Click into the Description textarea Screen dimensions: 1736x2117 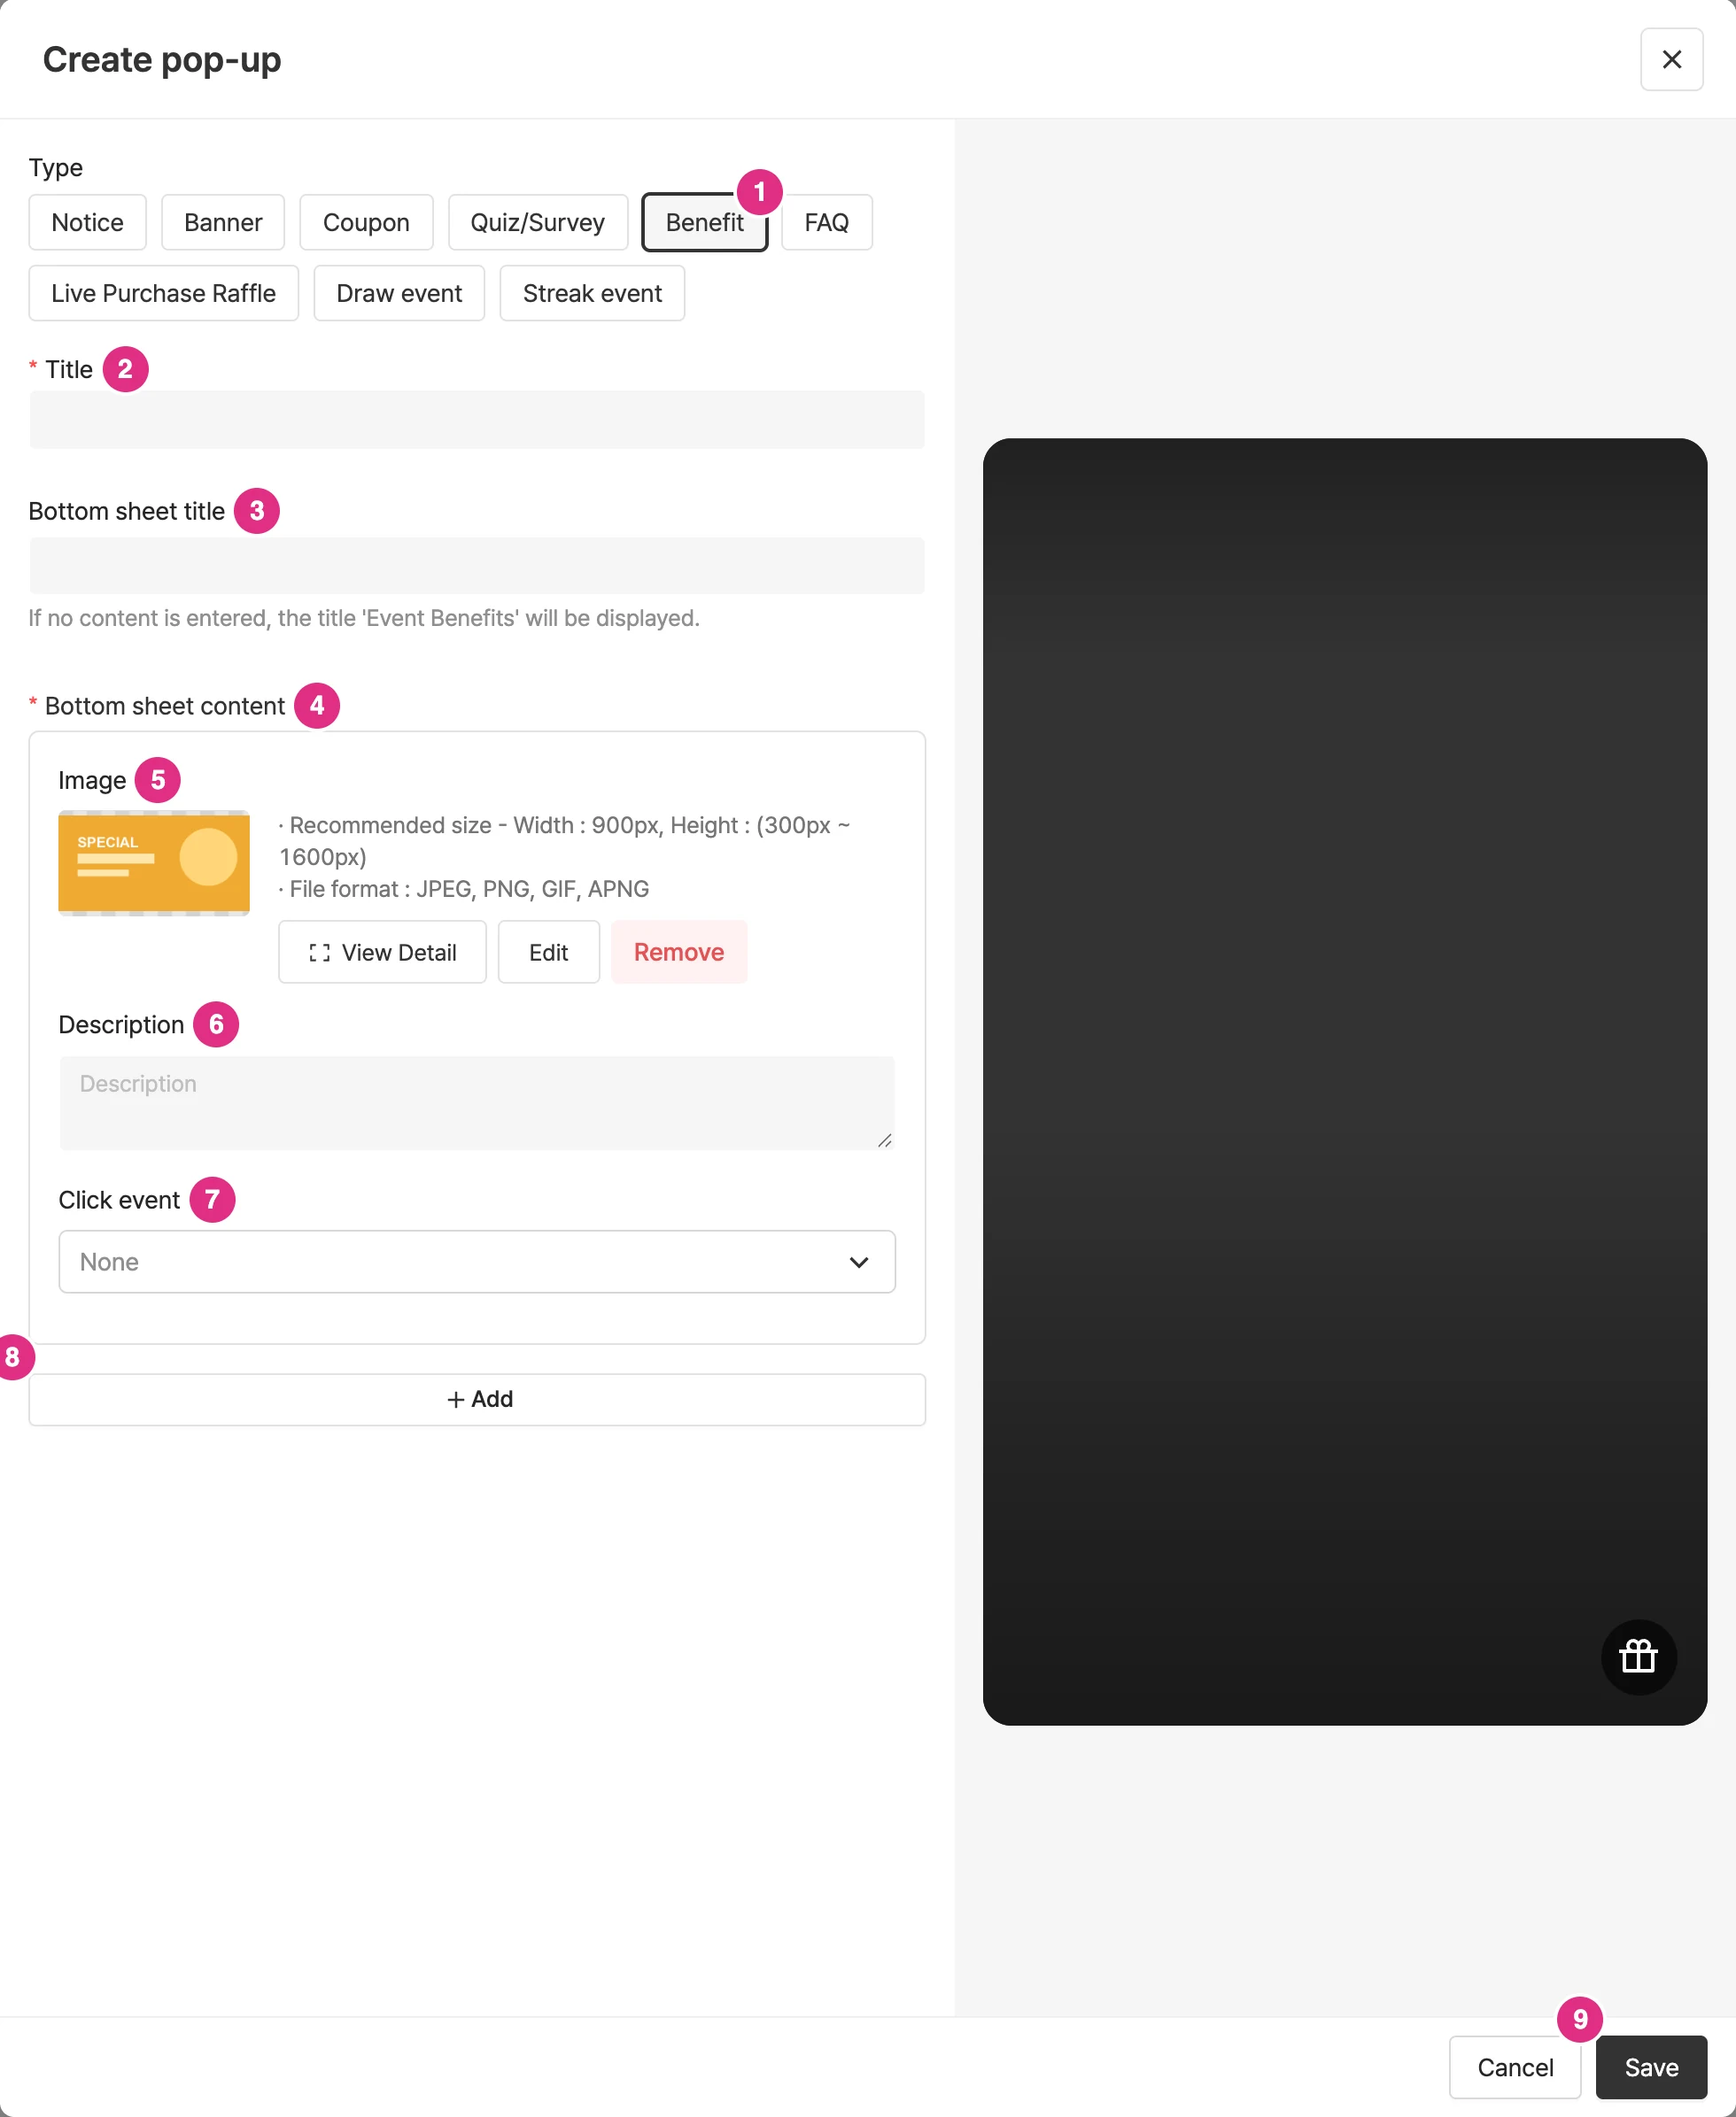tap(477, 1102)
